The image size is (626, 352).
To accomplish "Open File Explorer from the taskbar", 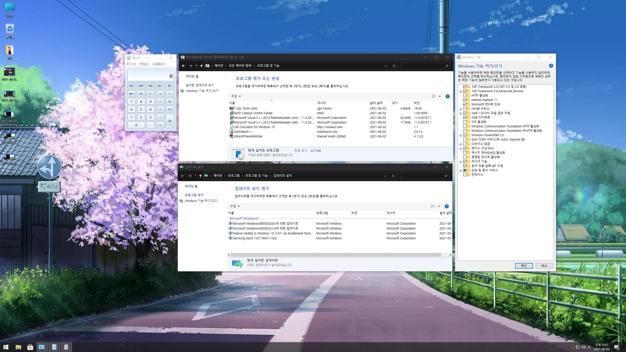I will [x=18, y=347].
